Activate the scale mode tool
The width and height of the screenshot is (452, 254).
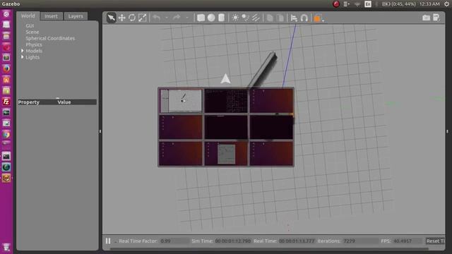pos(143,18)
